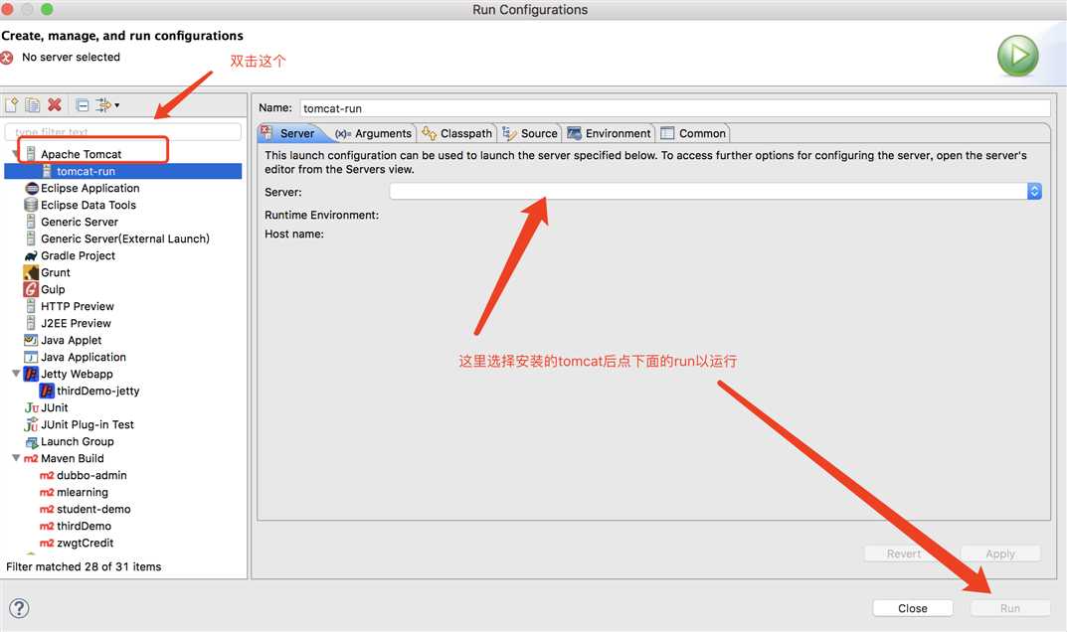1067x632 pixels.
Task: Collapse the Apache Tomcat node
Action: 16,154
